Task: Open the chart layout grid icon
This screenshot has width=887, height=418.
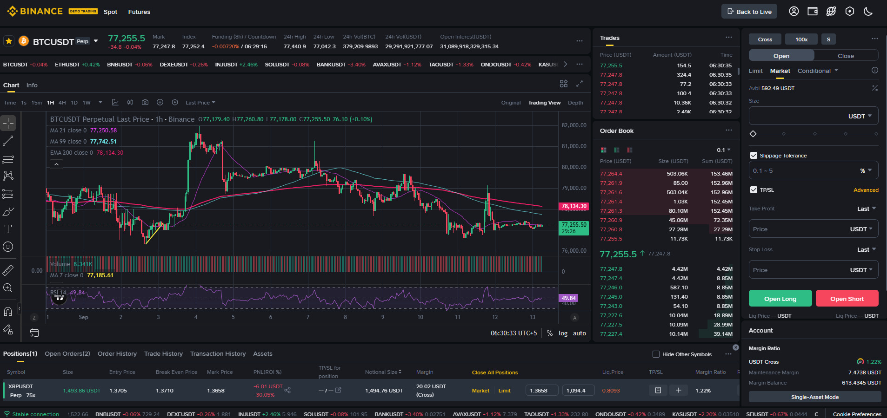Action: 564,84
